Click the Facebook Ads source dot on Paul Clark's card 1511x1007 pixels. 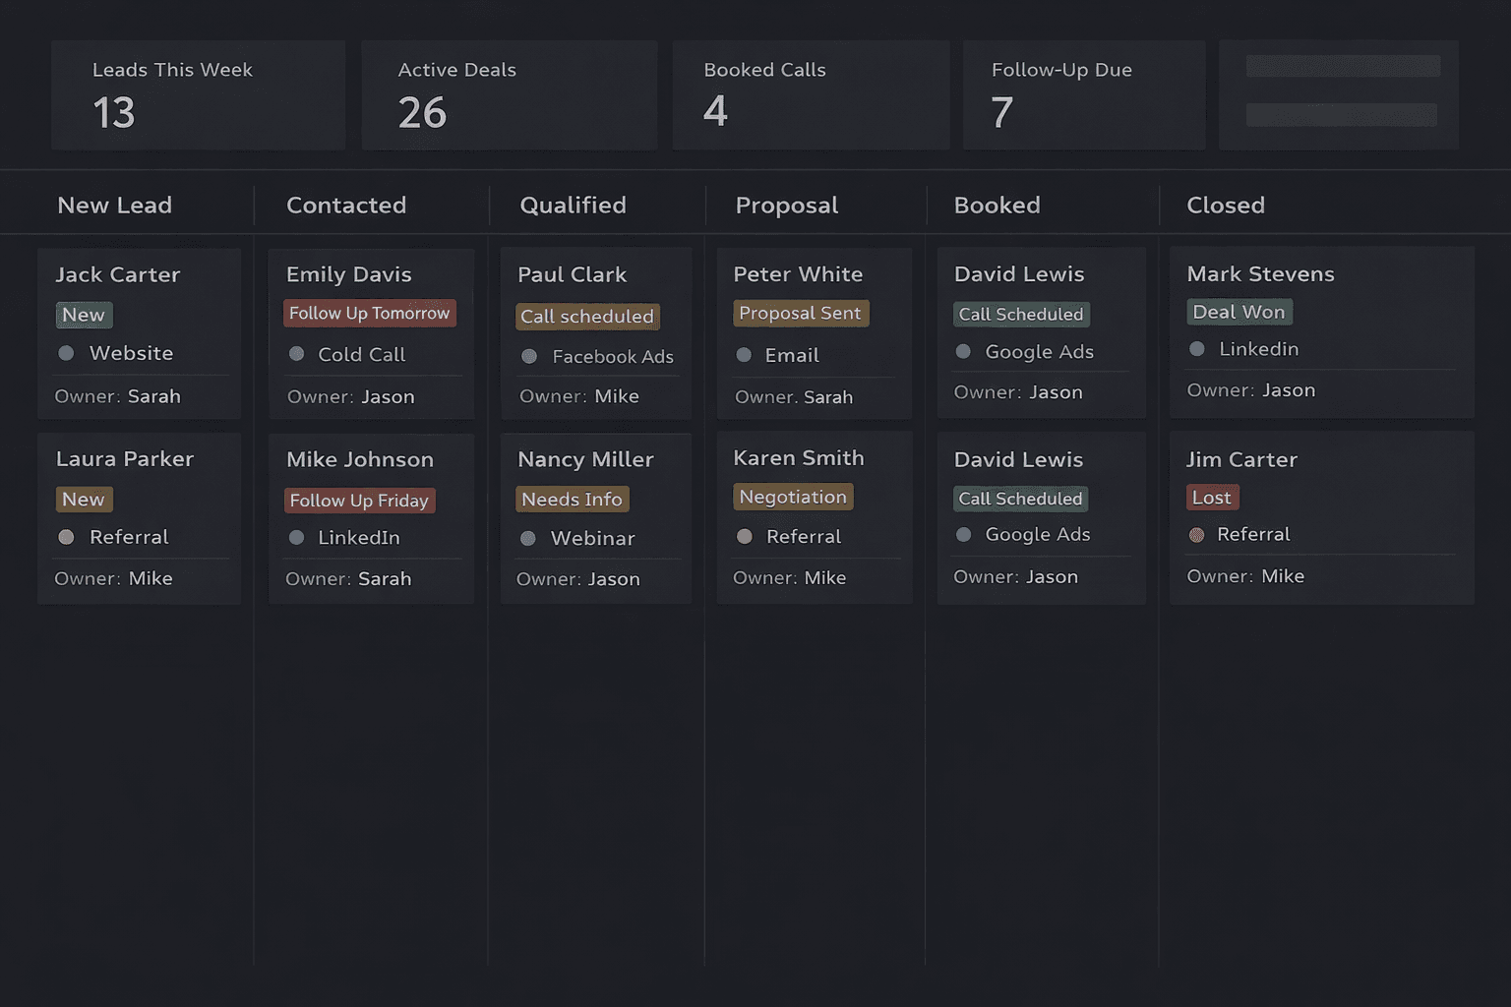pyautogui.click(x=530, y=357)
